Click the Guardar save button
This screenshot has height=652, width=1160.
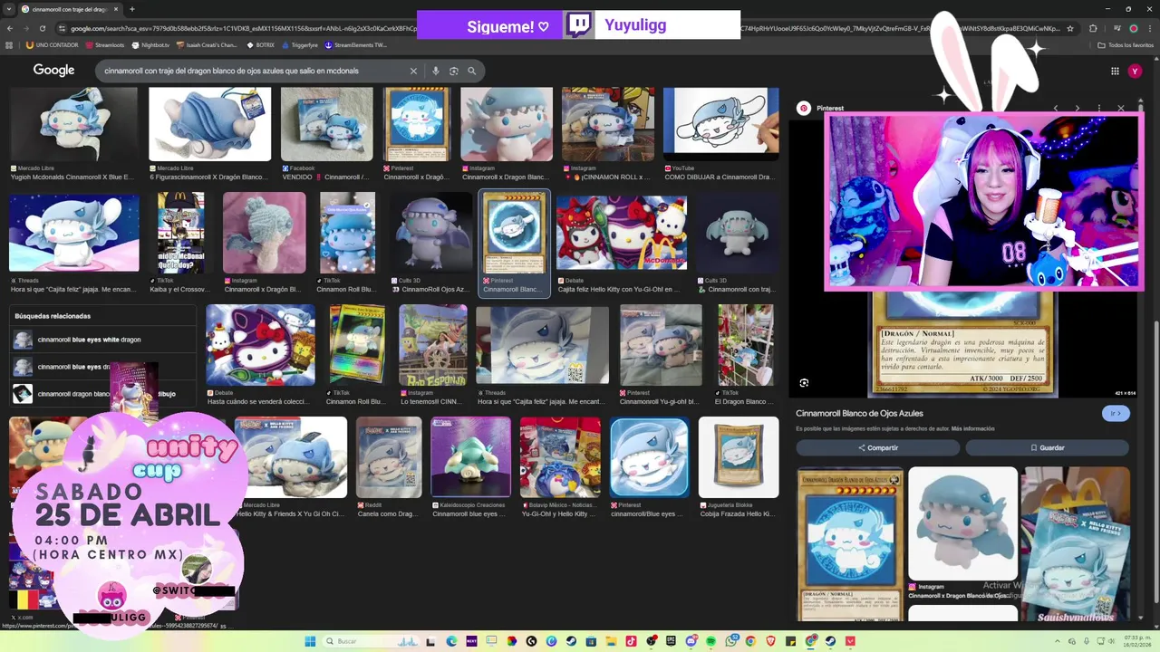click(1047, 447)
